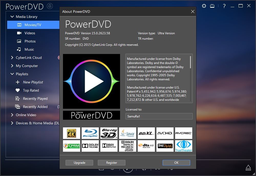256x176 pixels.
Task: Click the Ultra HD 4K logo
Action: tap(71, 133)
